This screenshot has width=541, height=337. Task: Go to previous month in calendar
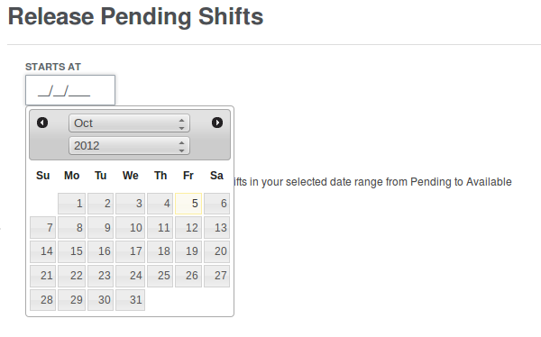(x=42, y=123)
